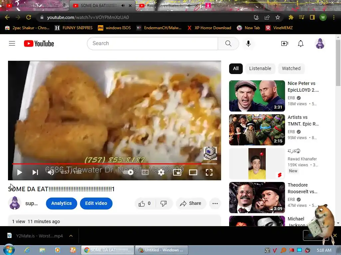Open Chrome profile W avatar
This screenshot has height=255, width=341.
[x=323, y=17]
